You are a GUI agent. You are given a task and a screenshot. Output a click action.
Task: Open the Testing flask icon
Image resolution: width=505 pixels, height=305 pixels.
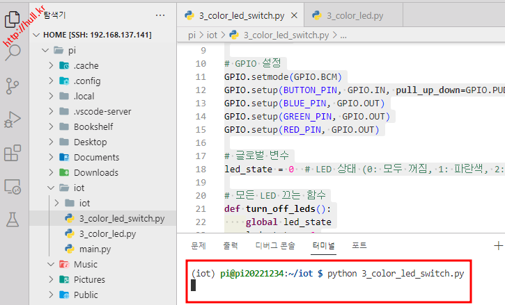tap(13, 220)
